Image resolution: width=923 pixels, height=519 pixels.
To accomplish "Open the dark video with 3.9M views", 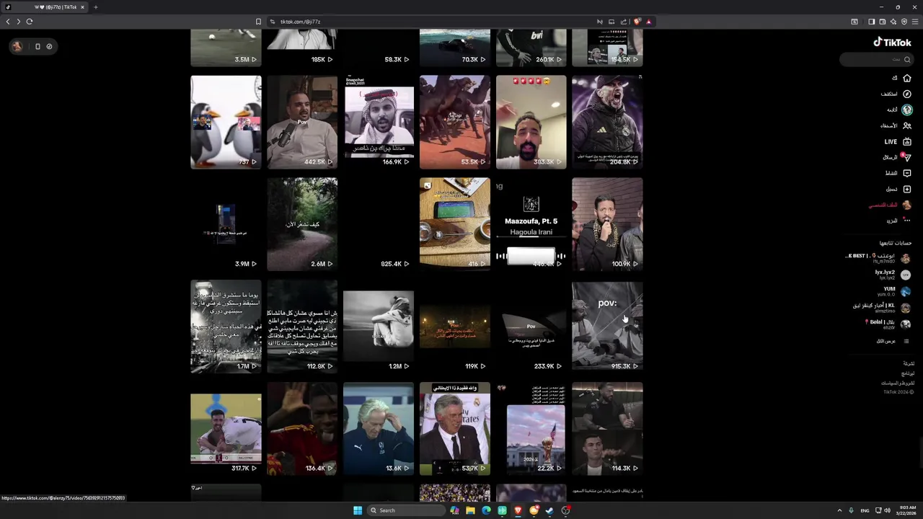I will pyautogui.click(x=226, y=224).
